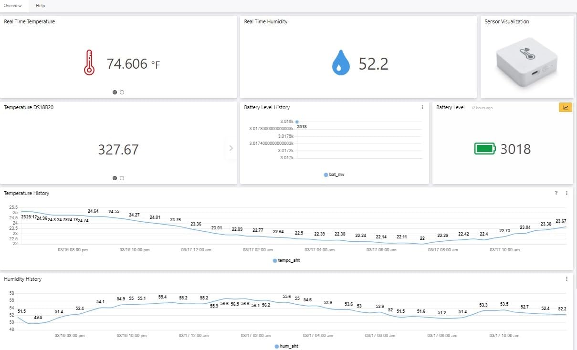Select second page dot under Temperature DS18B20
Viewport: 577px width, 350px height.
[x=122, y=178]
